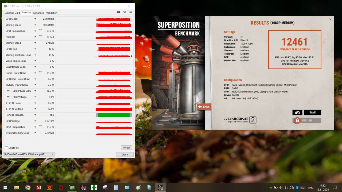
Task: Click the GPU Clock sensor graph
Action: coord(94,19)
